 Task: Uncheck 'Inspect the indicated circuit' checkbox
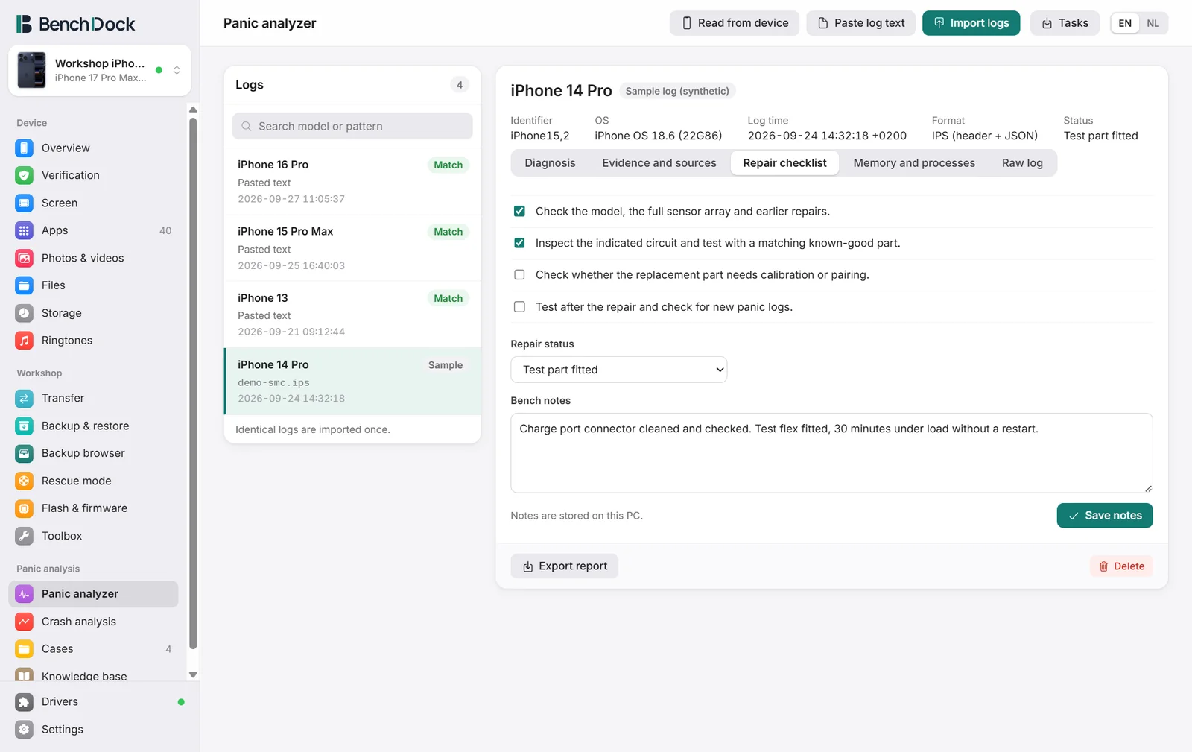[519, 243]
